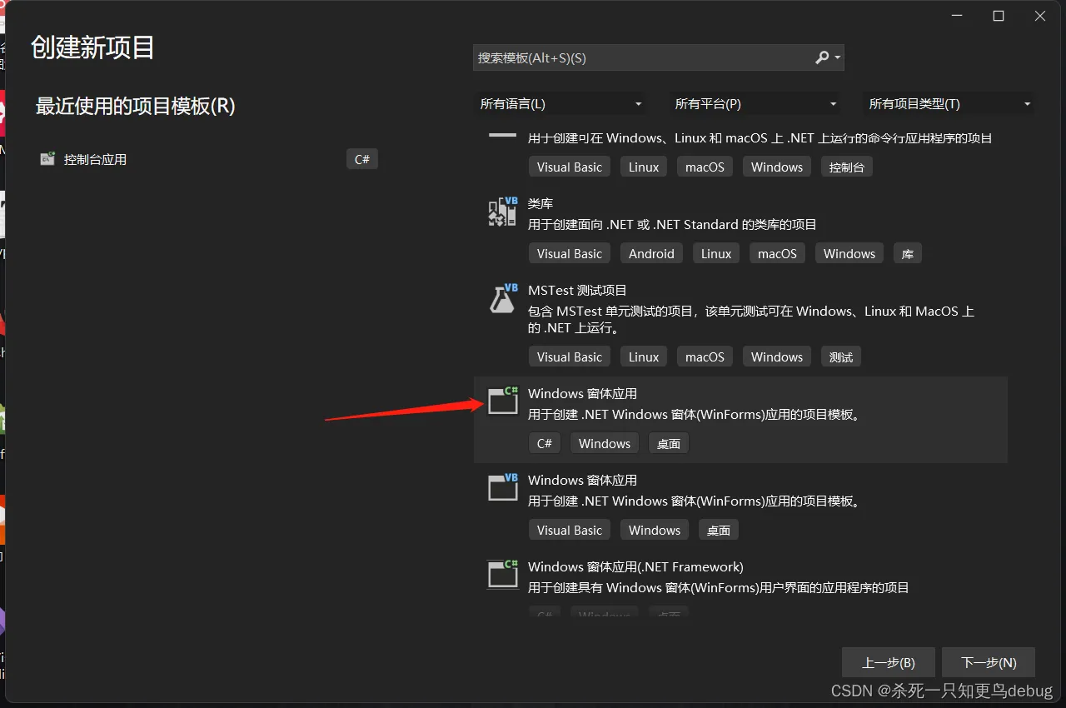Click the 用于创建面向 .NET 或 .NET Standard description

coord(672,225)
